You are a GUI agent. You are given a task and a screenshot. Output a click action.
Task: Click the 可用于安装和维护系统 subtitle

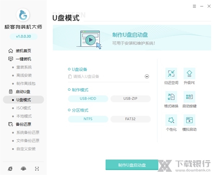click(x=133, y=43)
